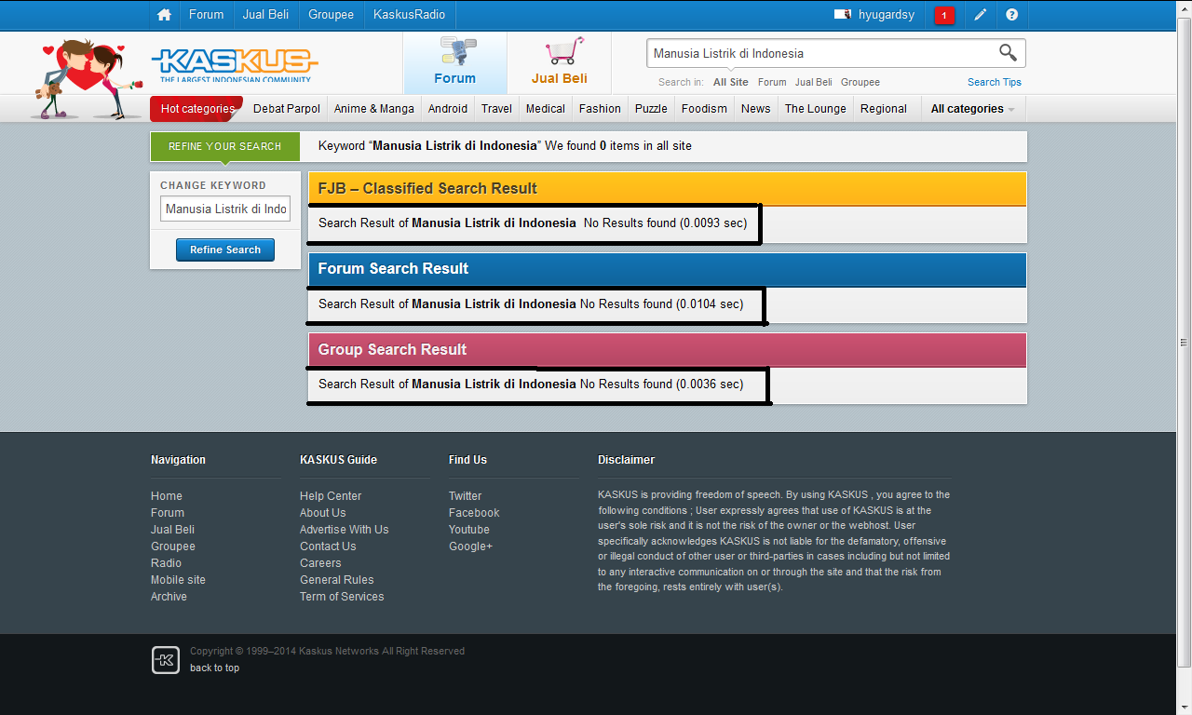Set search scope to All Site
Image resolution: width=1192 pixels, height=715 pixels.
click(731, 82)
